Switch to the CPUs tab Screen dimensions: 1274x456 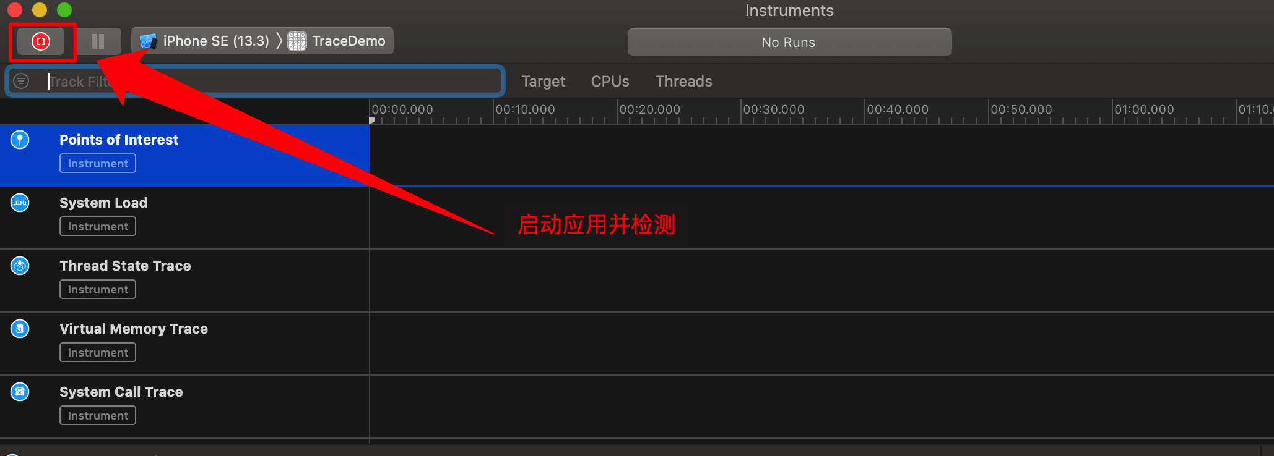610,82
